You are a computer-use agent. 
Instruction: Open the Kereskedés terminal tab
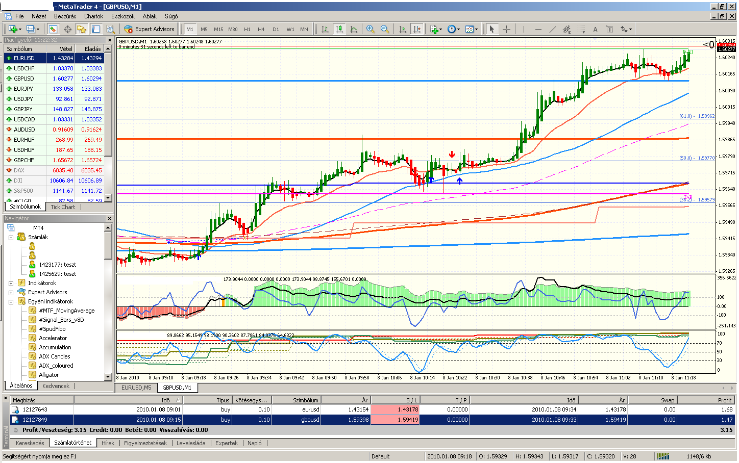[x=30, y=443]
